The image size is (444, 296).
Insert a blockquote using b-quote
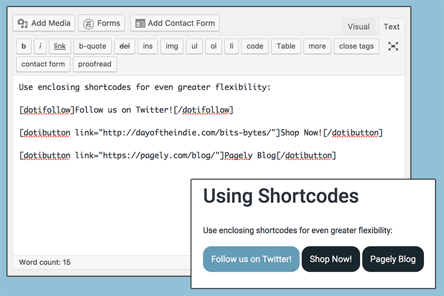[x=92, y=46]
